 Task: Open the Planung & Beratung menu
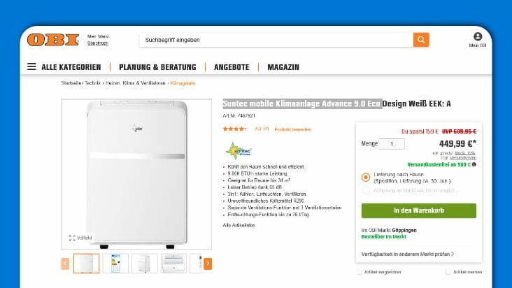click(157, 67)
